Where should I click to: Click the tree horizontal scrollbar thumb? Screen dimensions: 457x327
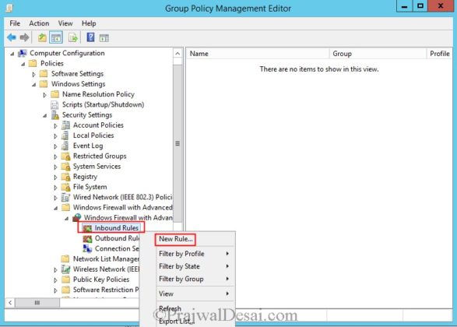coord(37,303)
